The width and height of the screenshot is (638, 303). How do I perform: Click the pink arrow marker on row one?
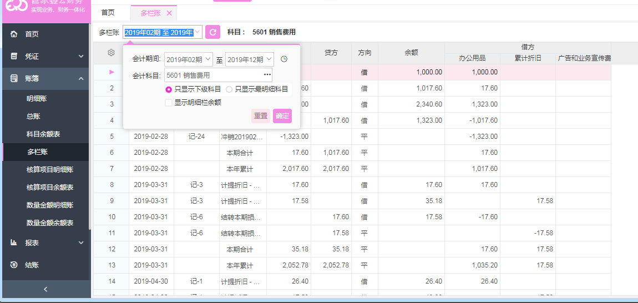112,72
